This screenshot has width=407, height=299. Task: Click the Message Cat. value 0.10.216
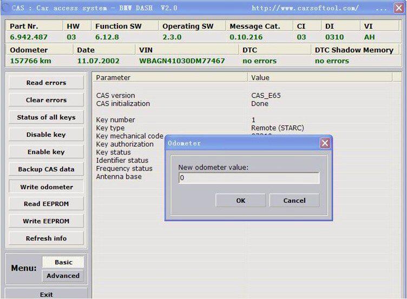coord(246,37)
